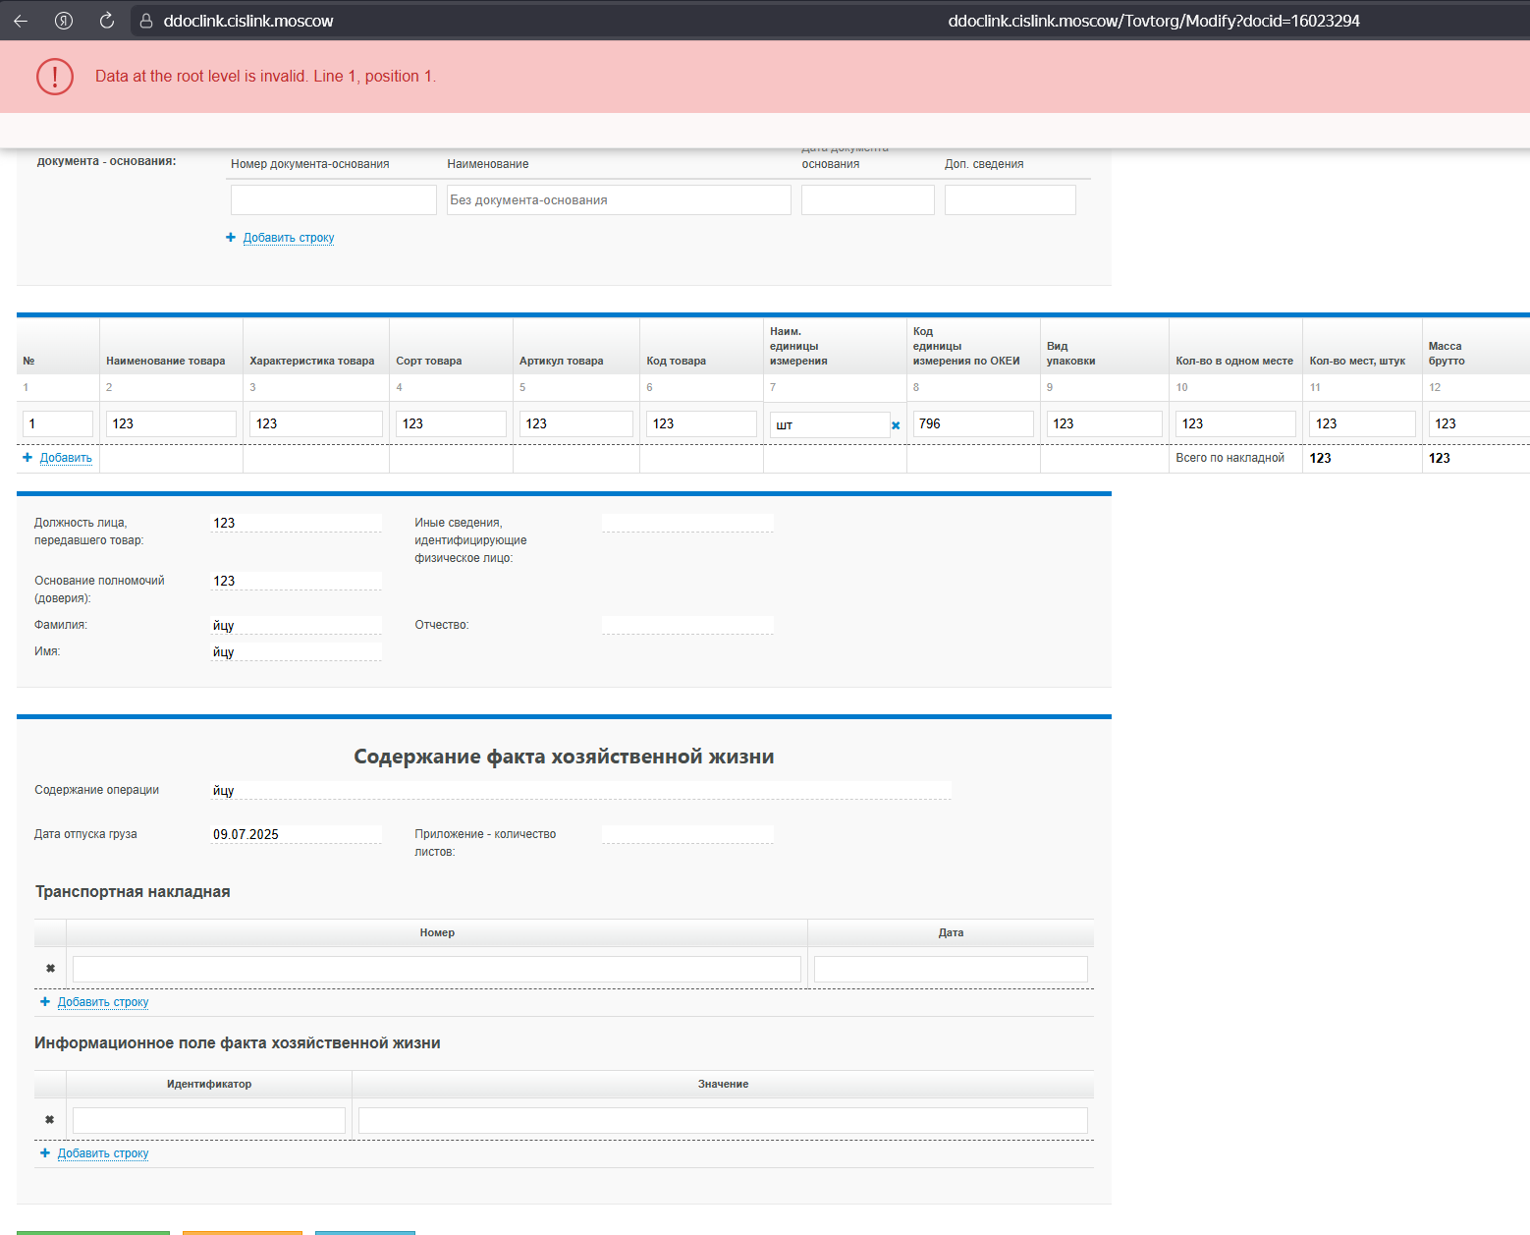1530x1235 pixels.
Task: Edit the Артикул товара field
Action: tap(576, 423)
